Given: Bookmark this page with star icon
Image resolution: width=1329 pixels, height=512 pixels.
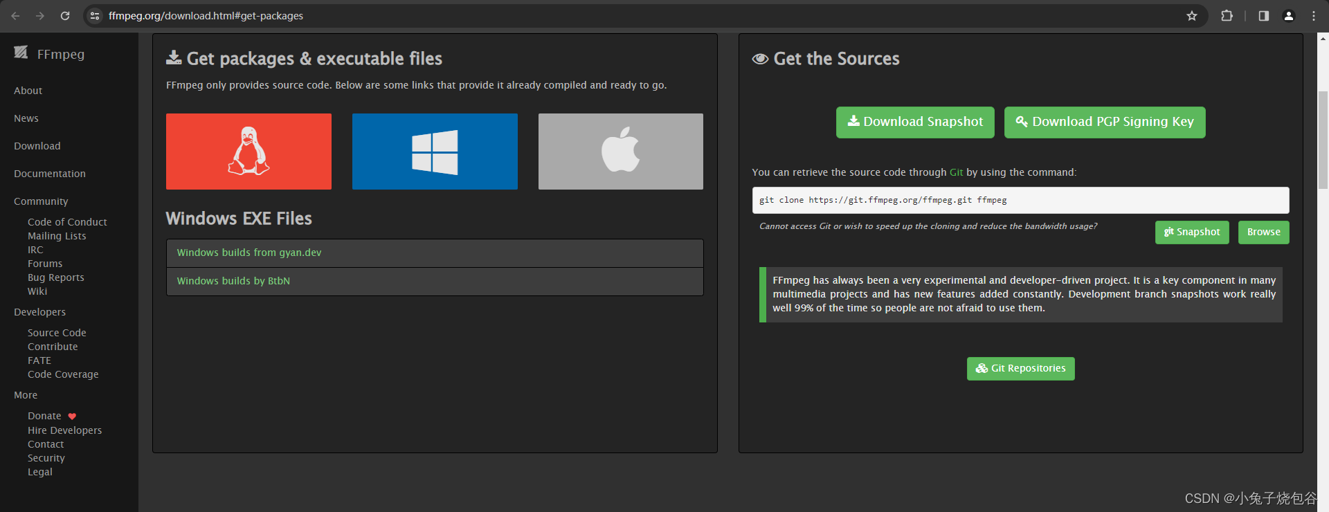Looking at the screenshot, I should [x=1192, y=15].
